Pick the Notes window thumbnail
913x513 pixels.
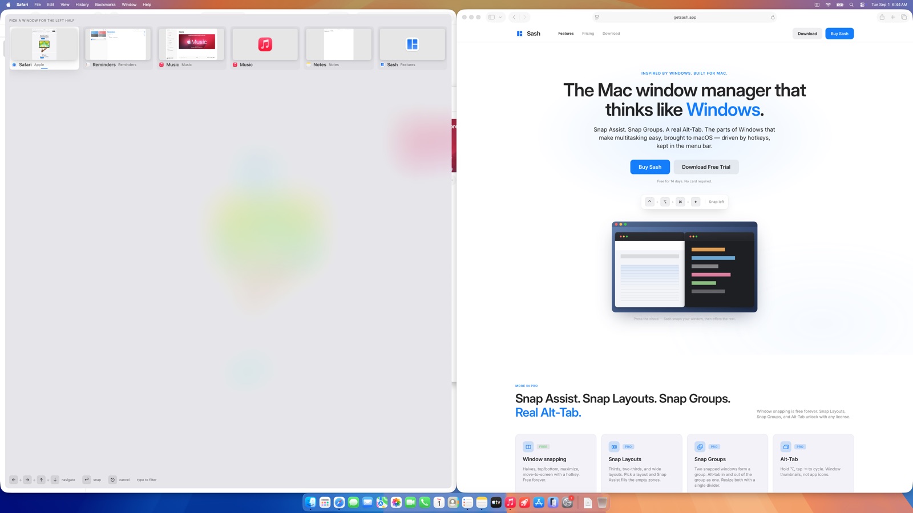(x=339, y=48)
